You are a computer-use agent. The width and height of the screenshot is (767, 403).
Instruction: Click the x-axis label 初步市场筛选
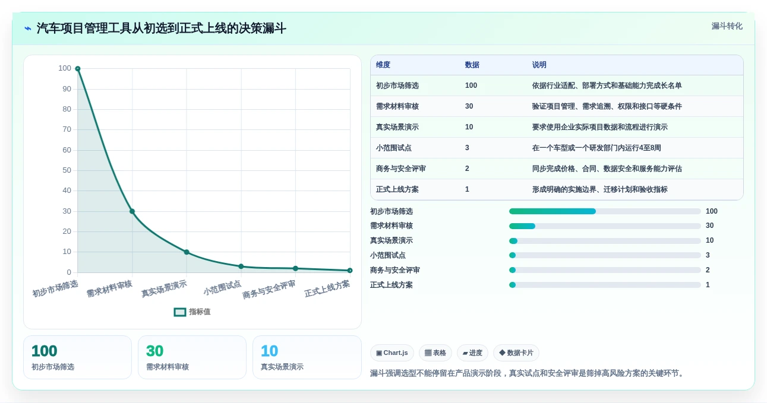(x=55, y=288)
